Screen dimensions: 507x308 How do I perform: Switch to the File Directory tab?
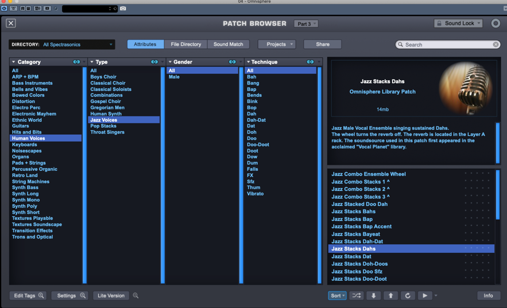pyautogui.click(x=185, y=44)
